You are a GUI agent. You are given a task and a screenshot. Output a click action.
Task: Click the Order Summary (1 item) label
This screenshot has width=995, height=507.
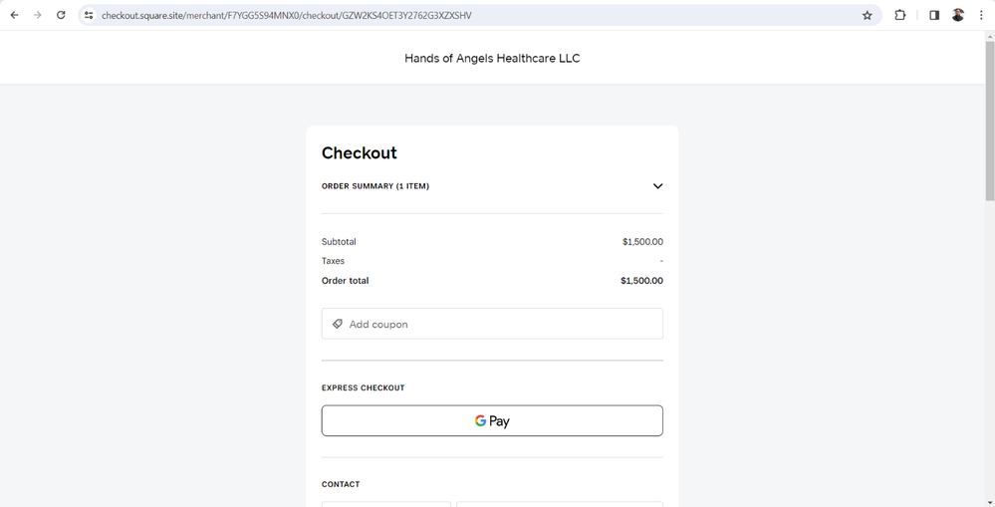375,186
